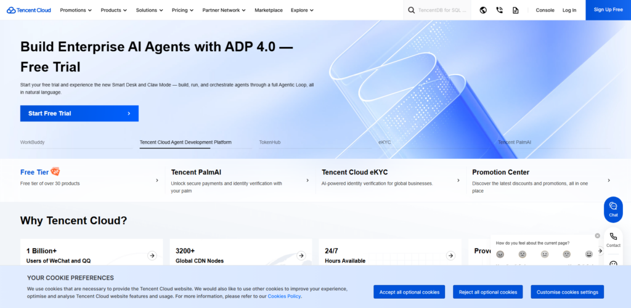Click arrow on 24/7 Hours Available card
The image size is (631, 308).
(450, 255)
